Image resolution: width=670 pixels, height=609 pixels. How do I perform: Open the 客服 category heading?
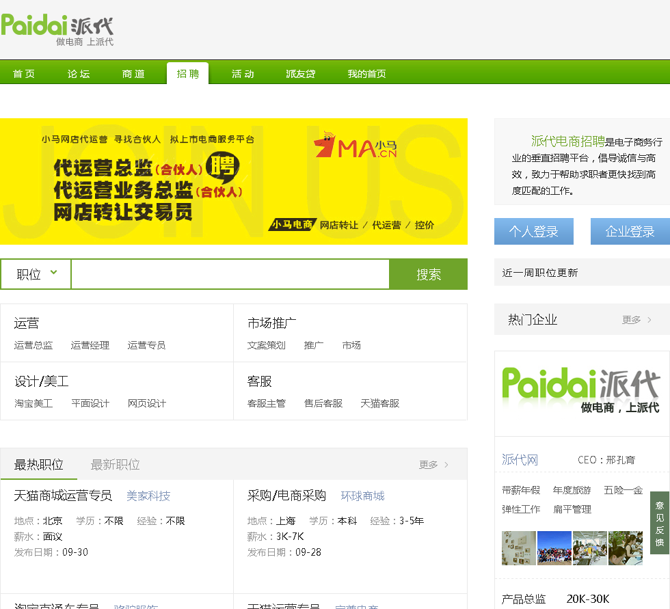pos(259,381)
